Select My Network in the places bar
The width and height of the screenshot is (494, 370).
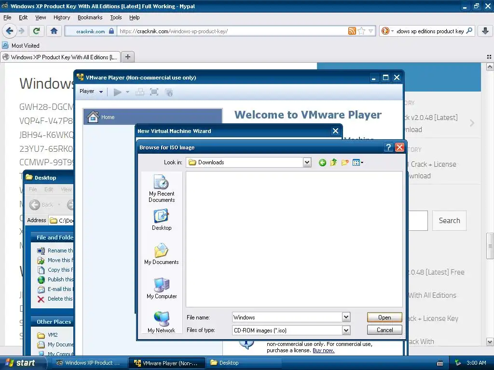point(162,322)
